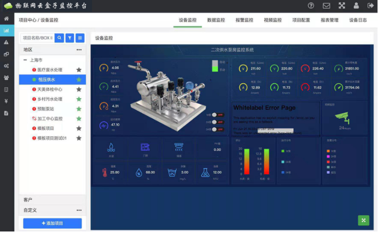Toggle favorite star for 医疗废水处理

pyautogui.click(x=79, y=70)
